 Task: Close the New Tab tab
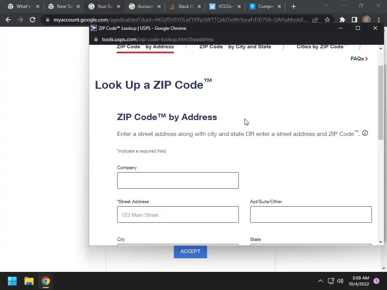[x=78, y=6]
